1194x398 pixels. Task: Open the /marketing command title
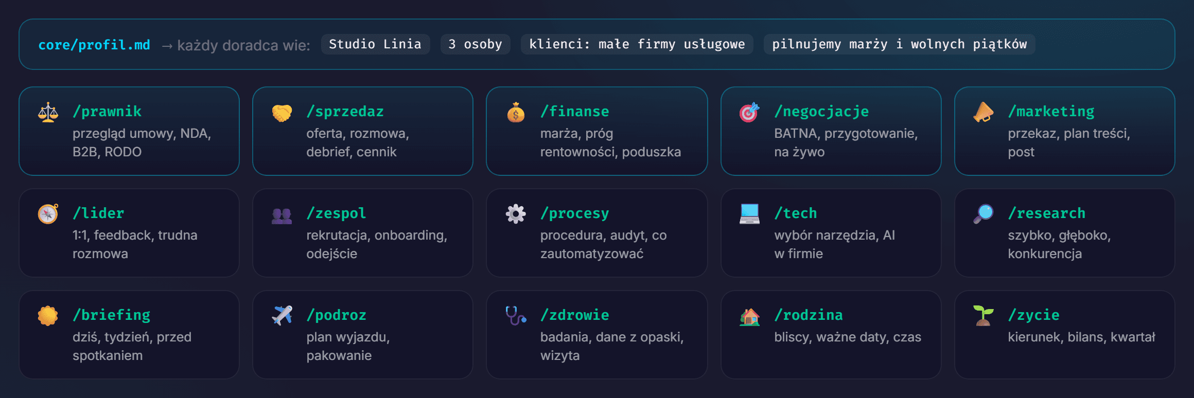point(1051,111)
